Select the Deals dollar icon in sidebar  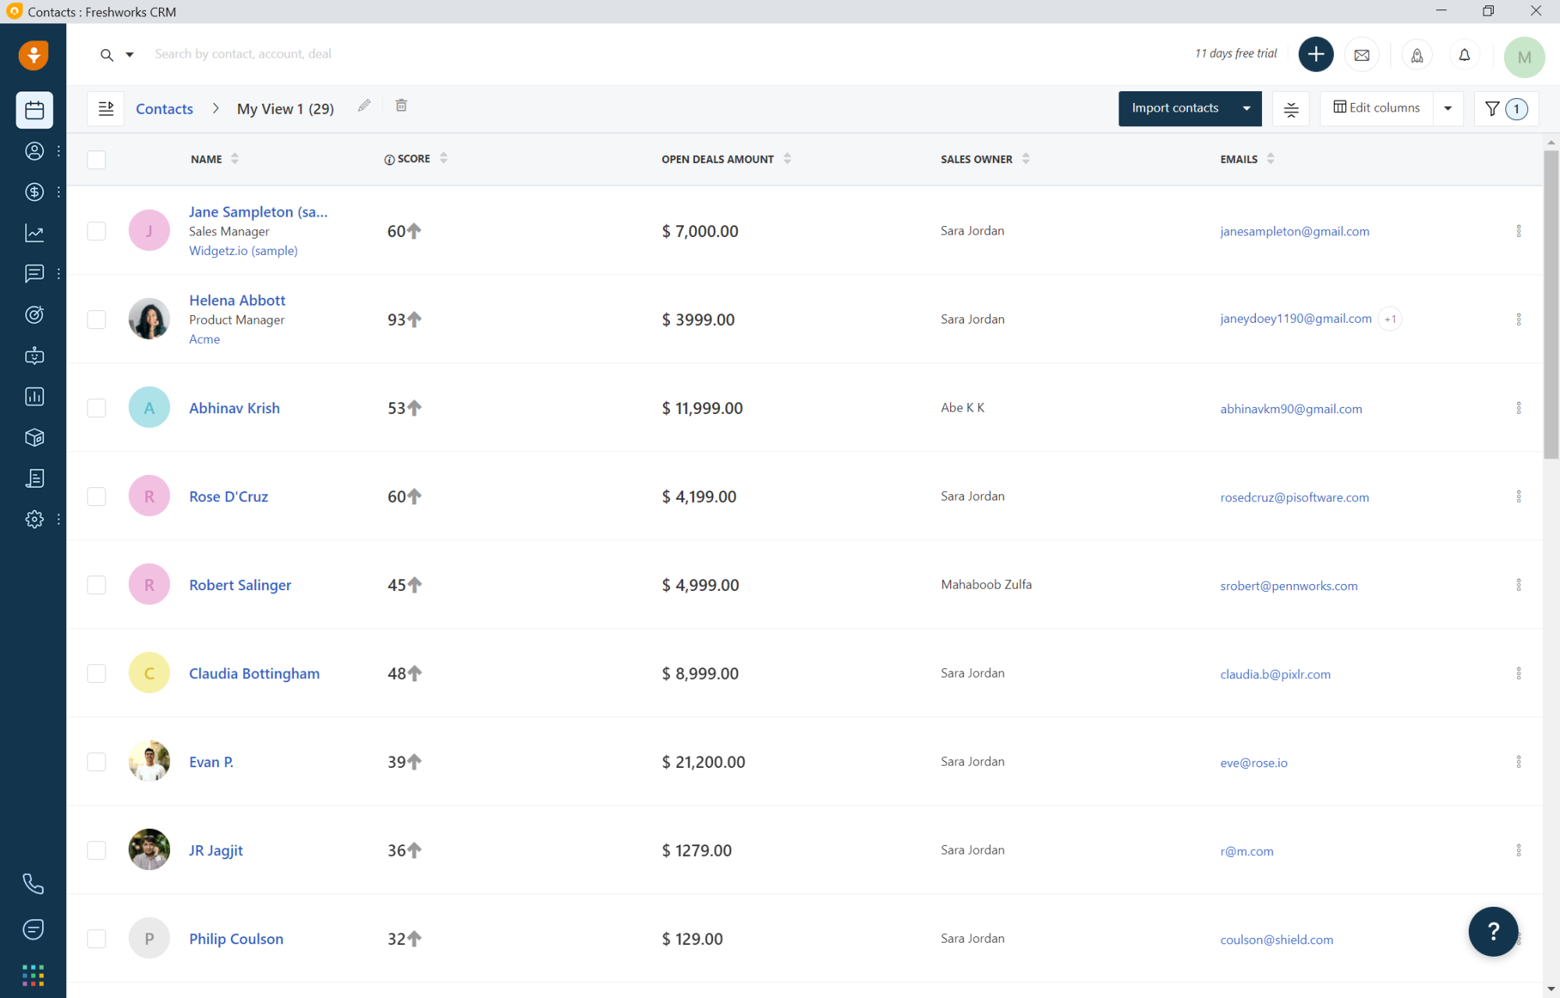click(x=34, y=192)
